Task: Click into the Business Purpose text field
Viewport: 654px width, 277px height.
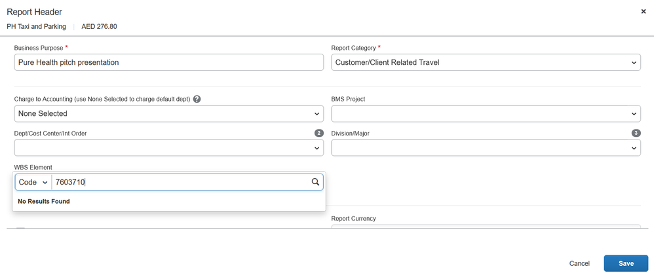Action: tap(169, 62)
